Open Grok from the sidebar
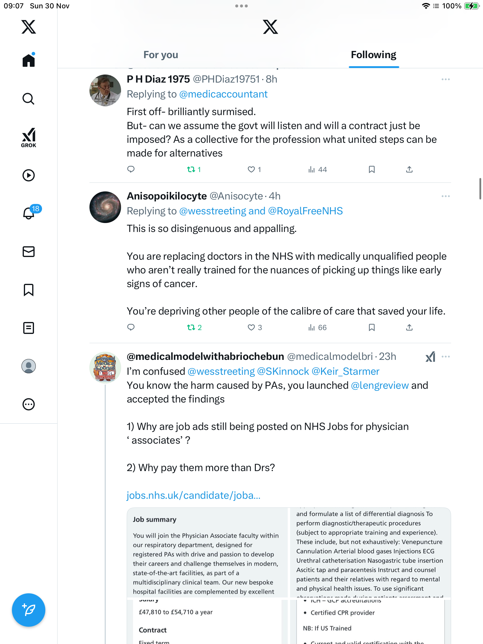Screen dimensions: 483x644 coord(29,137)
